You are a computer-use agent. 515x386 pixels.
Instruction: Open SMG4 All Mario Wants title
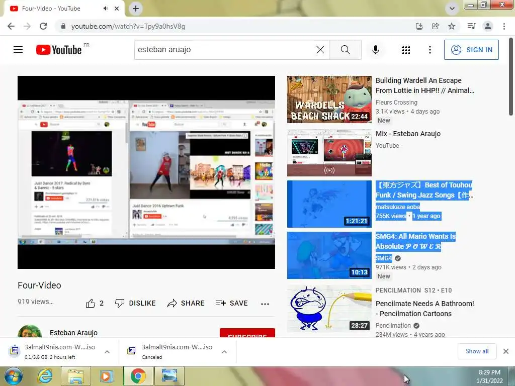[x=415, y=241]
